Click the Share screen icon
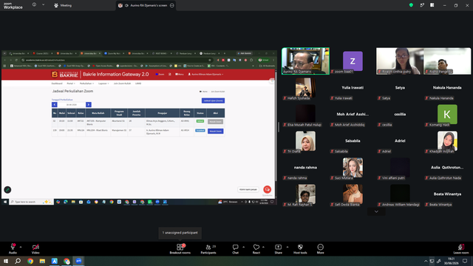Image resolution: width=473 pixels, height=266 pixels. [278, 247]
